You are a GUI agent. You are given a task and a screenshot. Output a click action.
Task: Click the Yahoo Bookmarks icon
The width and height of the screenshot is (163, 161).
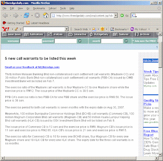click(112, 29)
